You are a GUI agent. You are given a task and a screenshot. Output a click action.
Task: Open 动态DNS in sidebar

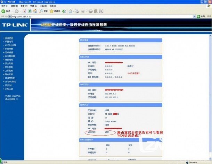click(9, 85)
